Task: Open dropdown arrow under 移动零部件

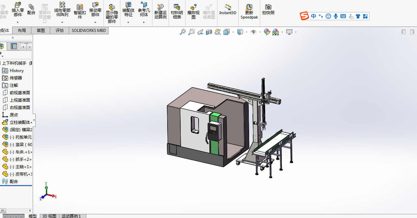Action: [x=95, y=22]
